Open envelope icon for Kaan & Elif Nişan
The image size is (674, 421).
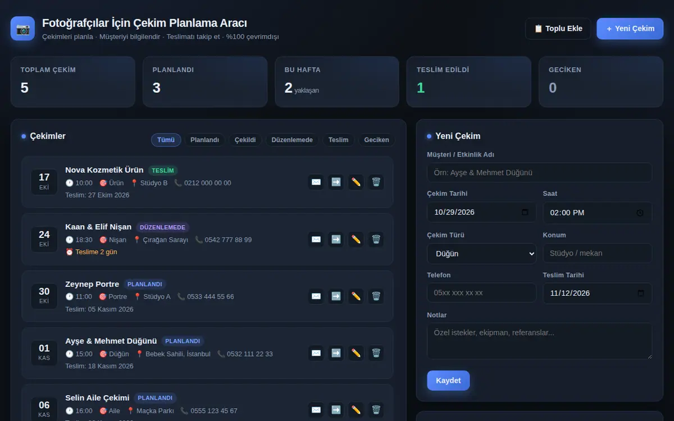(x=316, y=239)
